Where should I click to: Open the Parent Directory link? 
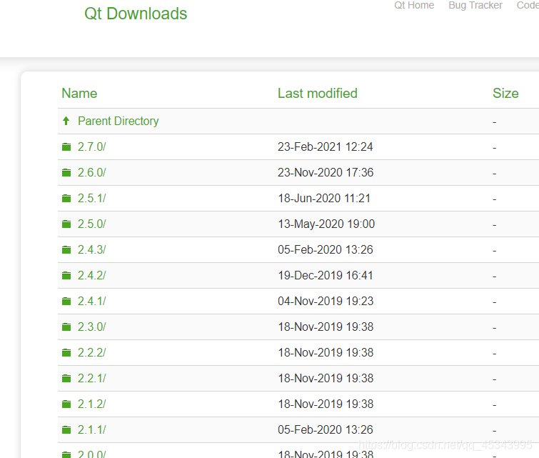[x=119, y=121]
